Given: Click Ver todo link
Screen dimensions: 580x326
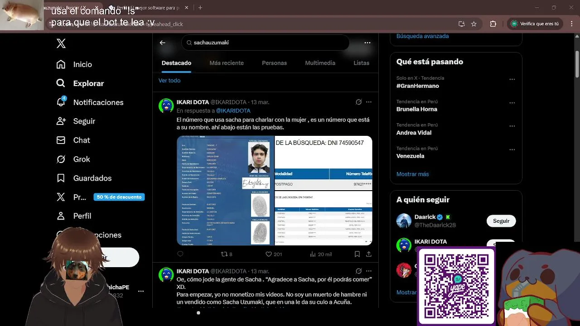Looking at the screenshot, I should tap(169, 81).
